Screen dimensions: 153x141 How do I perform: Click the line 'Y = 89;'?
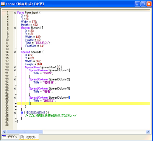pyautogui.click(x=29, y=58)
